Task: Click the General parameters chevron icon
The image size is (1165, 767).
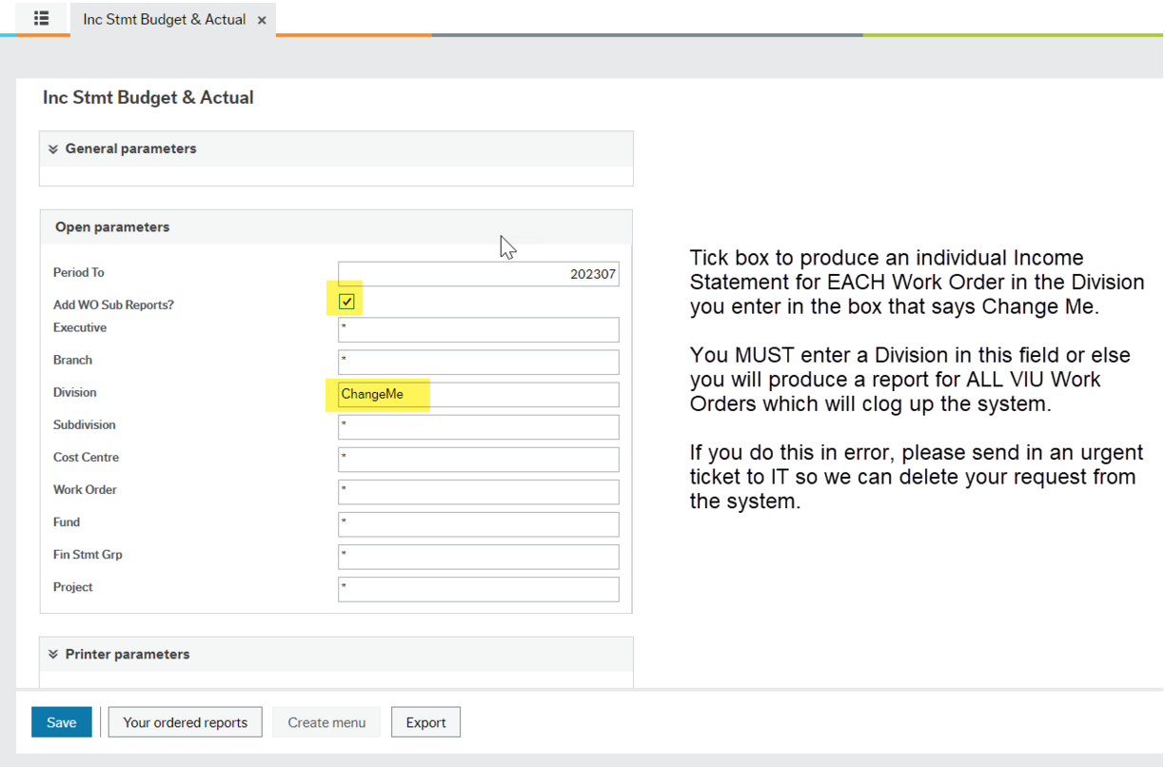Action: pos(53,148)
